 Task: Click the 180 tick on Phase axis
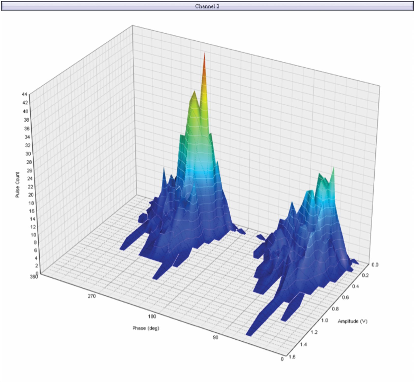pos(152,316)
